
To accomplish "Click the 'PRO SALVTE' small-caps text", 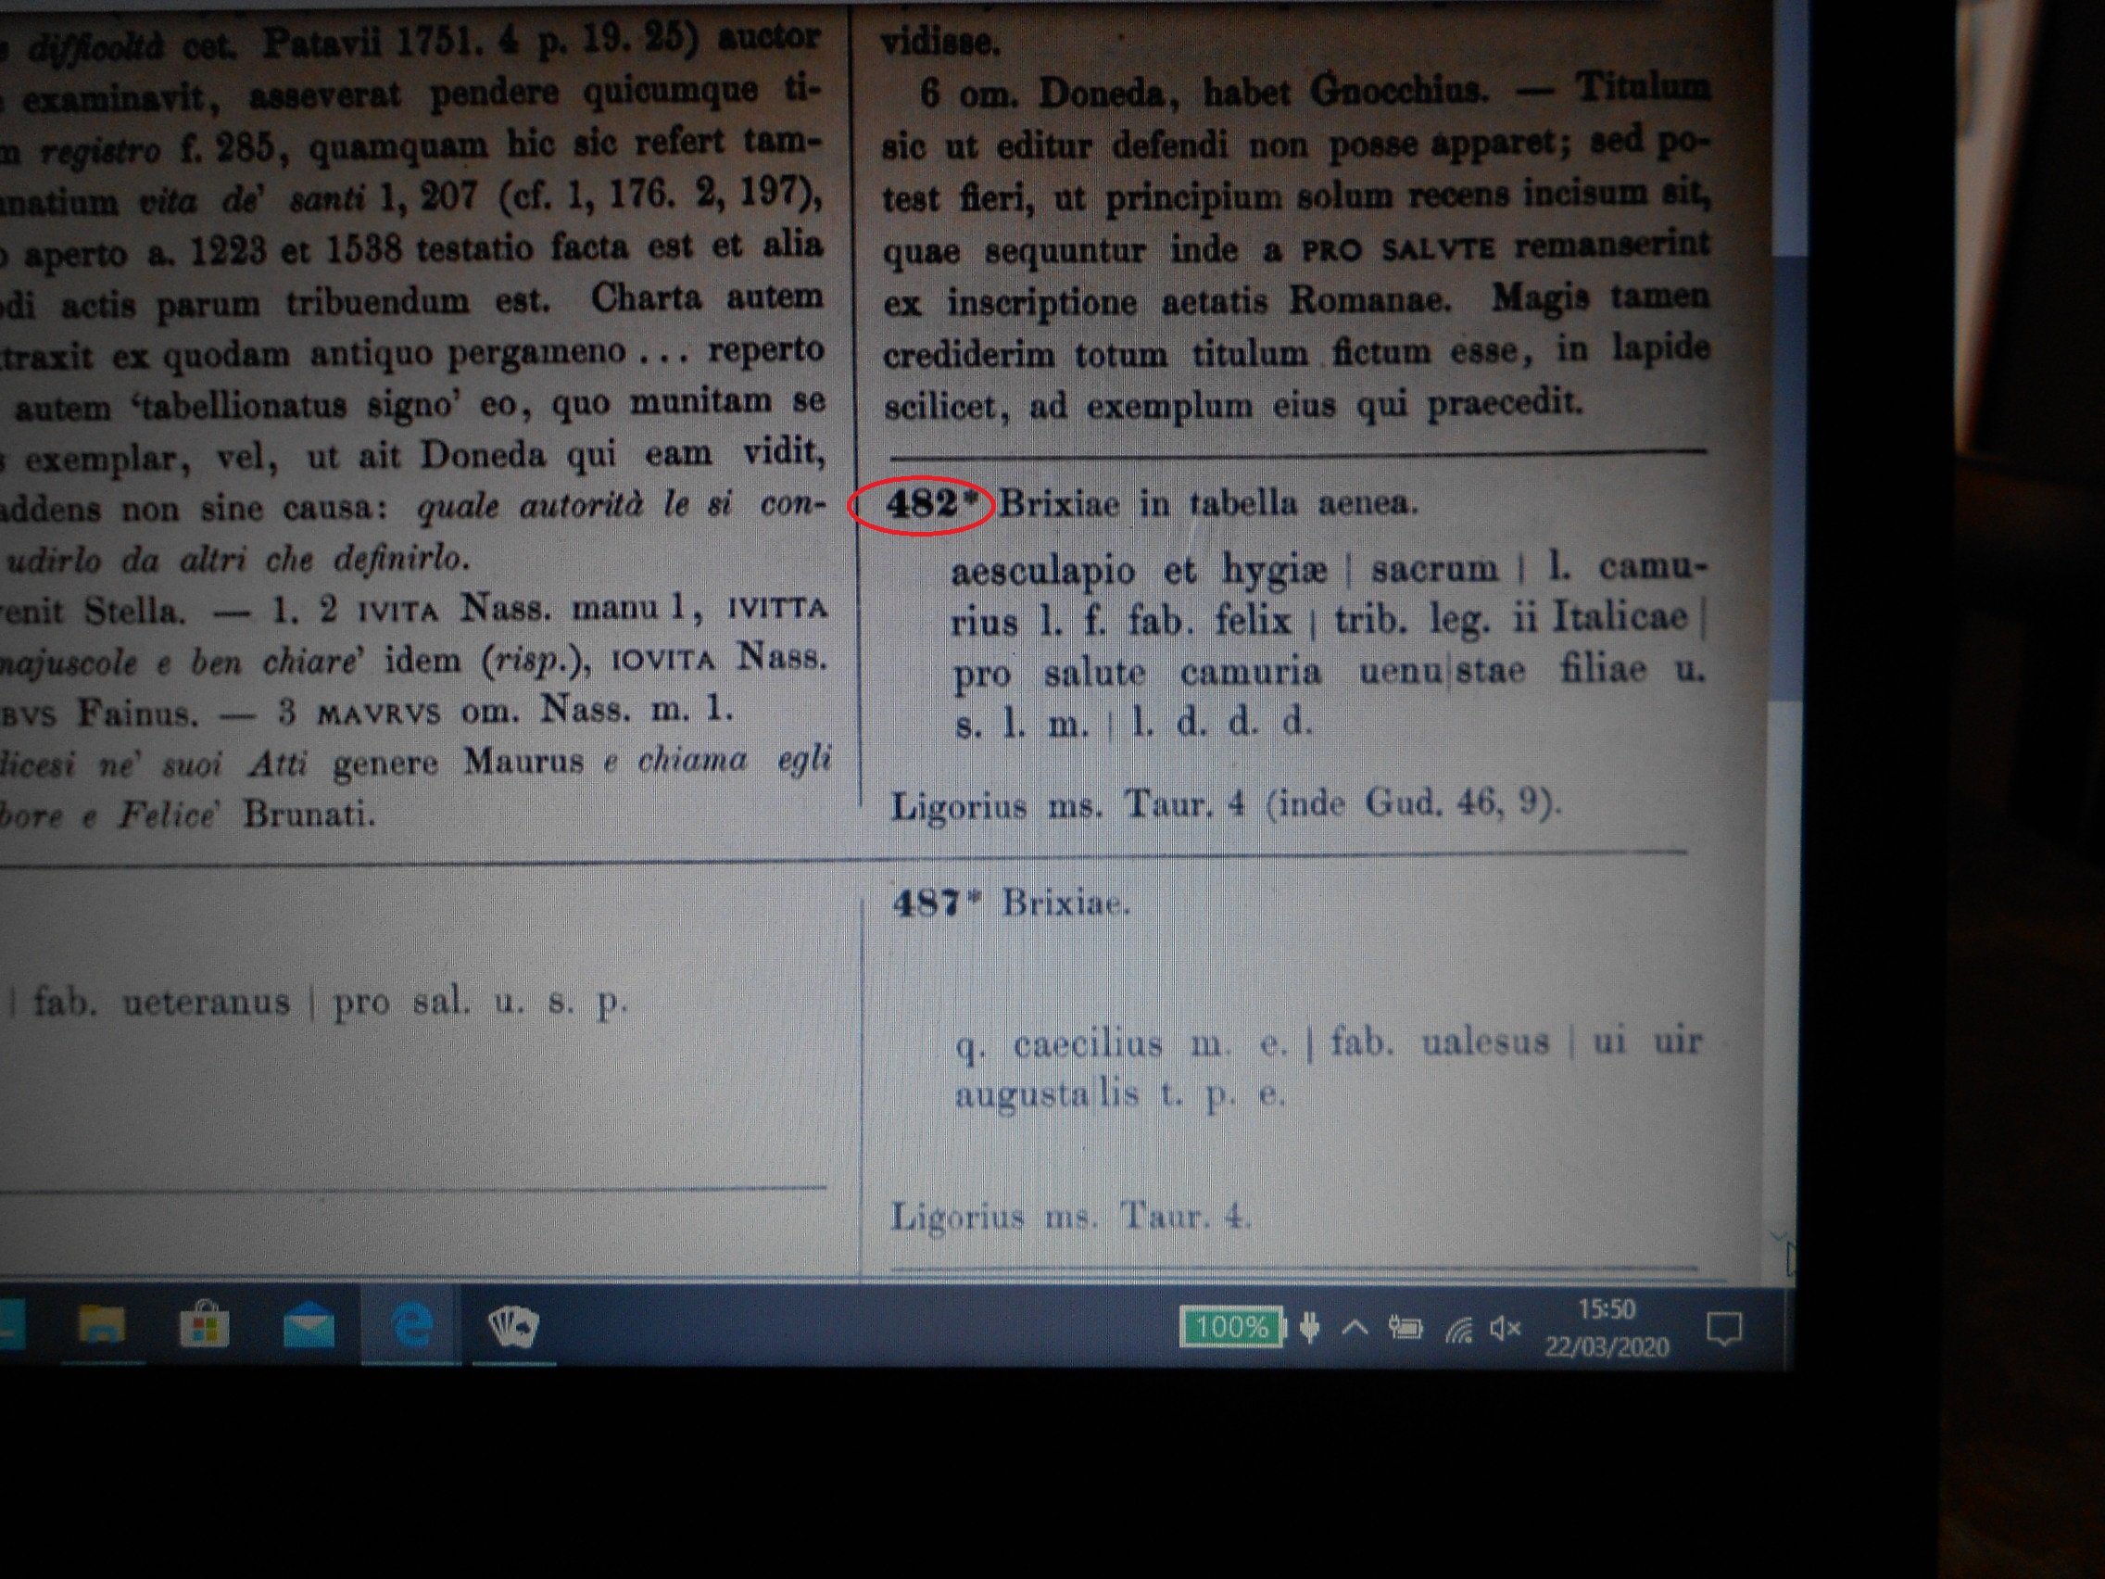I will click(x=1398, y=250).
